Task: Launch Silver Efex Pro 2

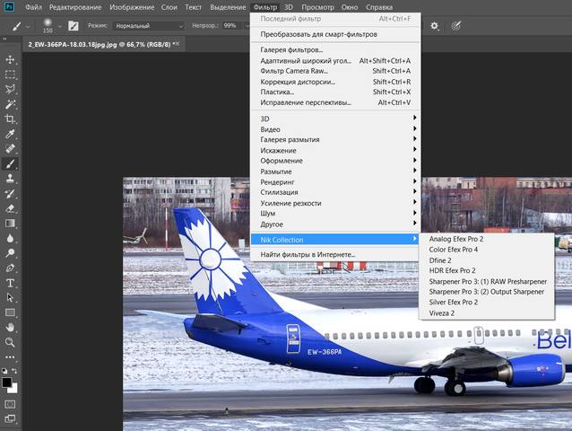Action: (487, 302)
